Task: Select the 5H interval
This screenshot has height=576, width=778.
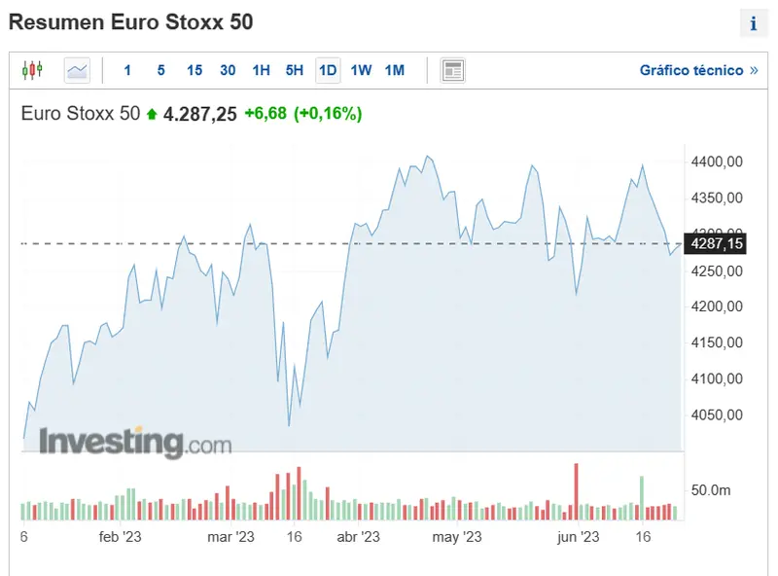Action: pos(295,70)
